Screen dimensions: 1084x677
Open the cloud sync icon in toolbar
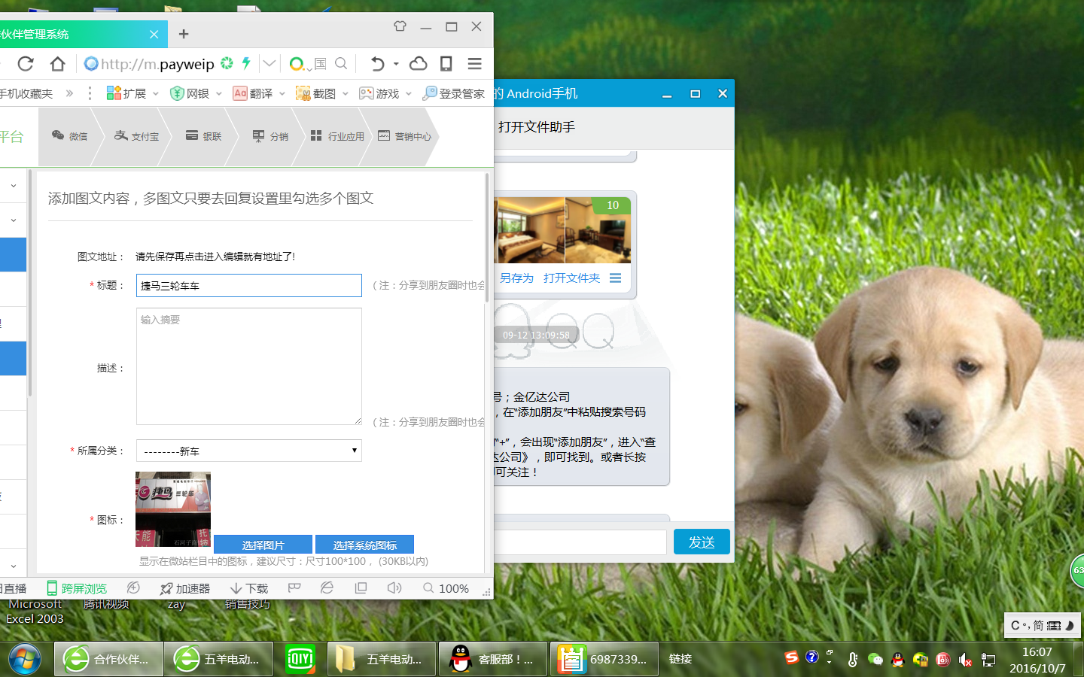(x=419, y=64)
